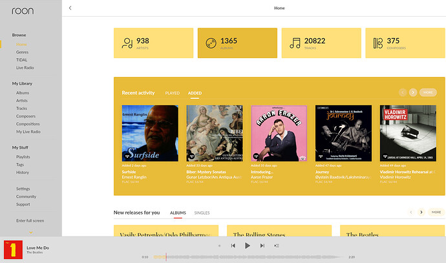Select Singles tab under New releases
The height and width of the screenshot is (263, 446).
[202, 213]
